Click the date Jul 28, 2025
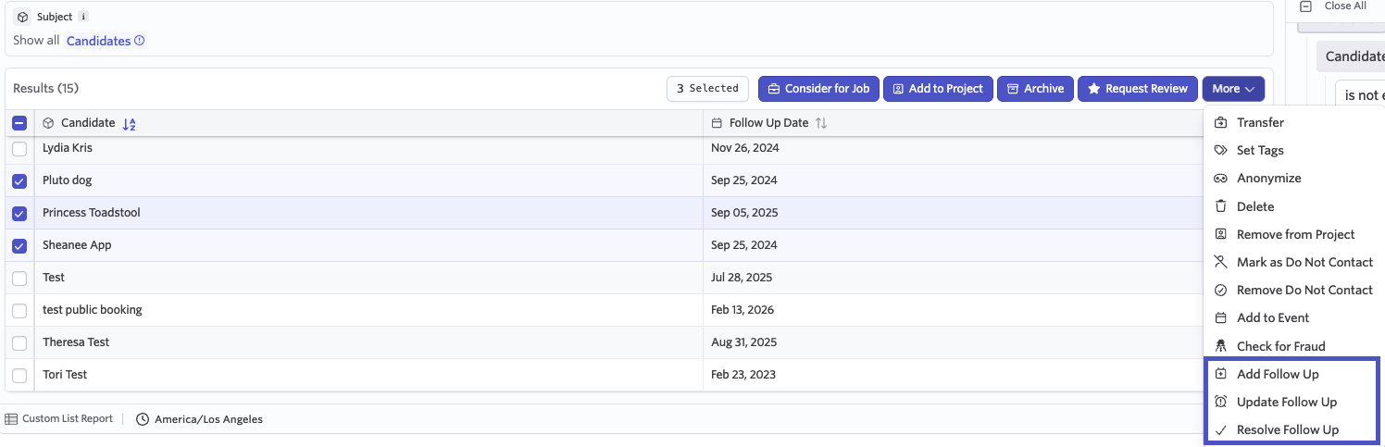The width and height of the screenshot is (1385, 447). tap(742, 278)
